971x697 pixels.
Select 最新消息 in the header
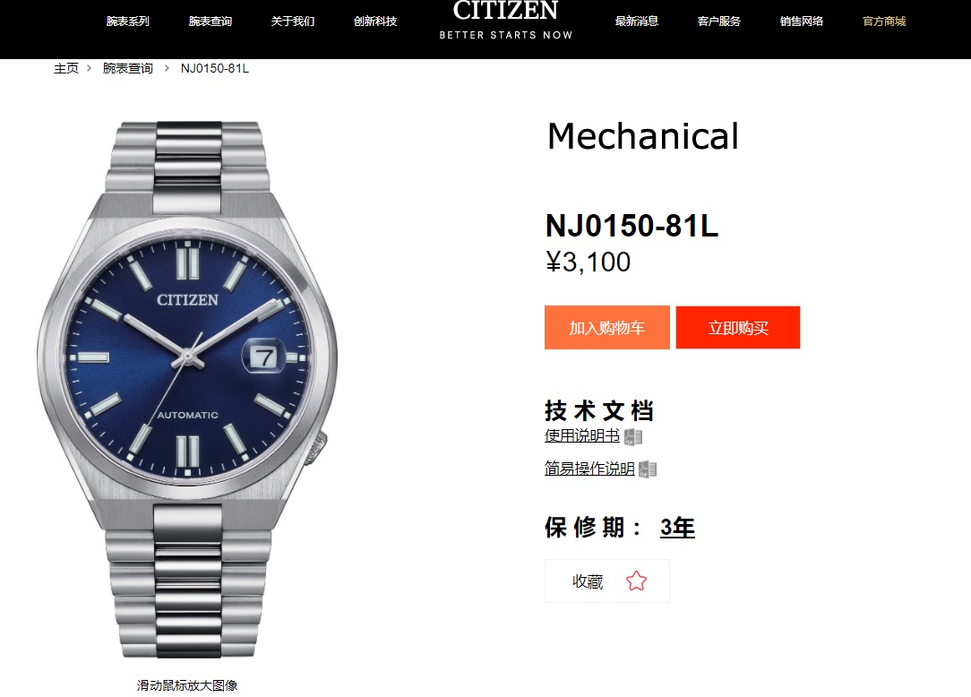(637, 22)
